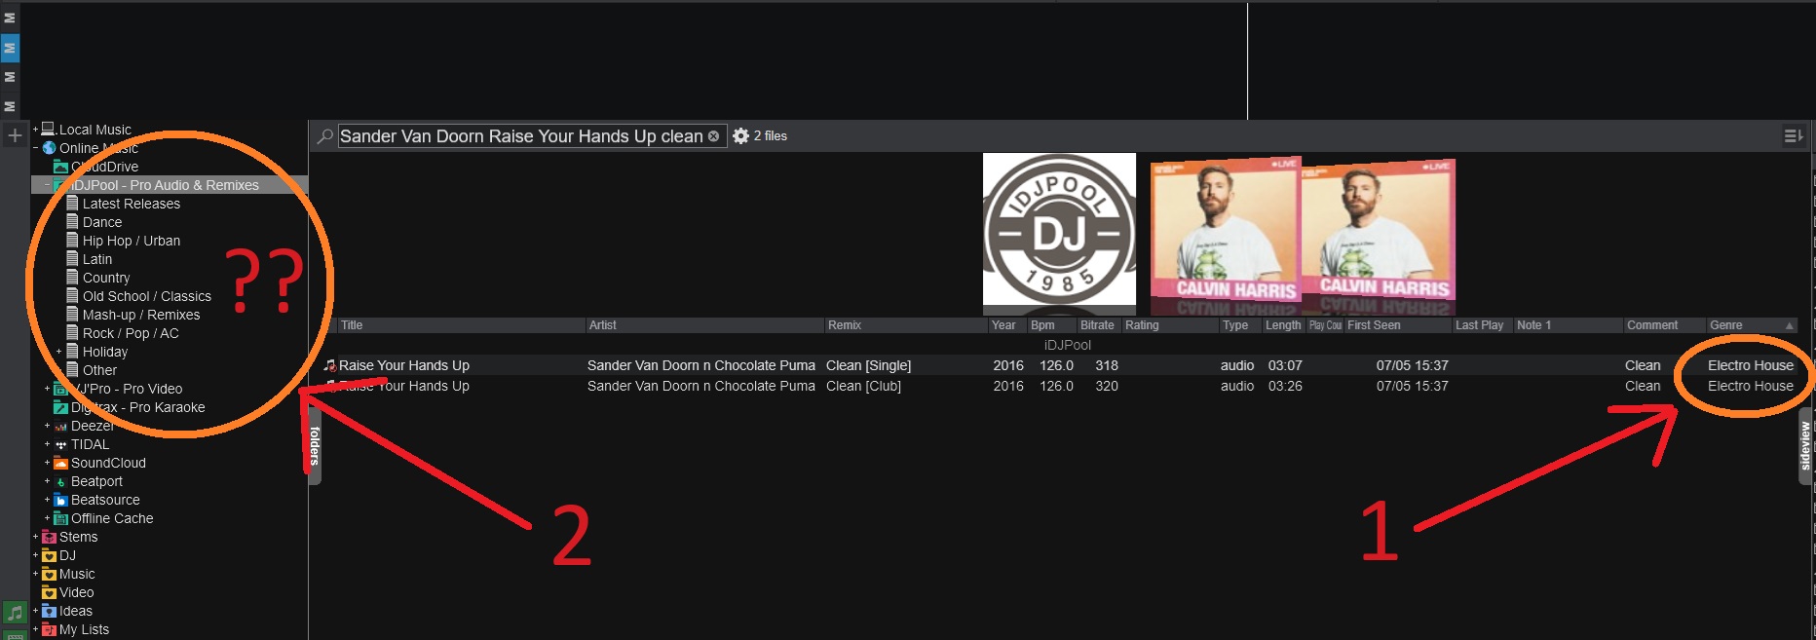Collapse the iDJPool folder
The height and width of the screenshot is (640, 1816).
[x=47, y=185]
